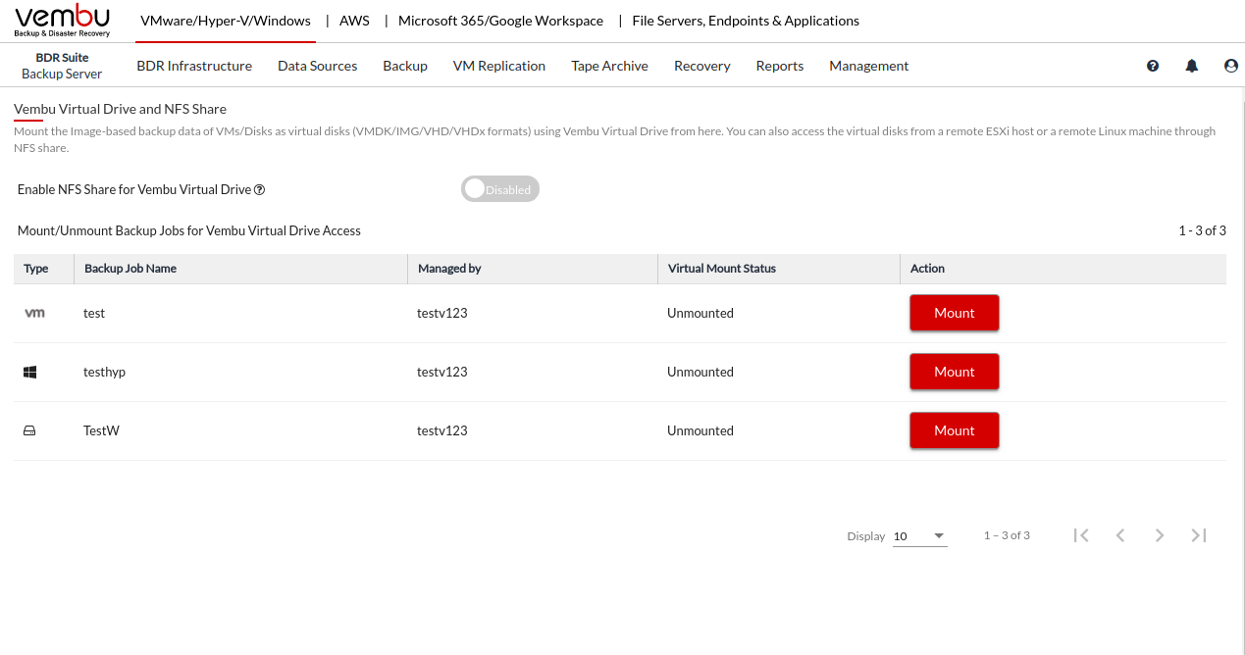Expand the Recovery menu
This screenshot has width=1245, height=655.
coord(701,66)
